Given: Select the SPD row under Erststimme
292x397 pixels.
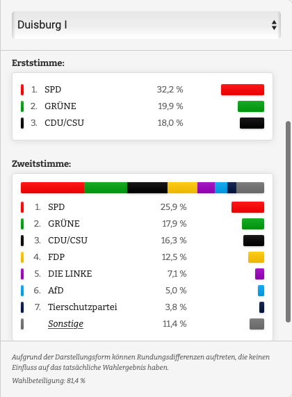Looking at the screenshot, I should tap(143, 90).
